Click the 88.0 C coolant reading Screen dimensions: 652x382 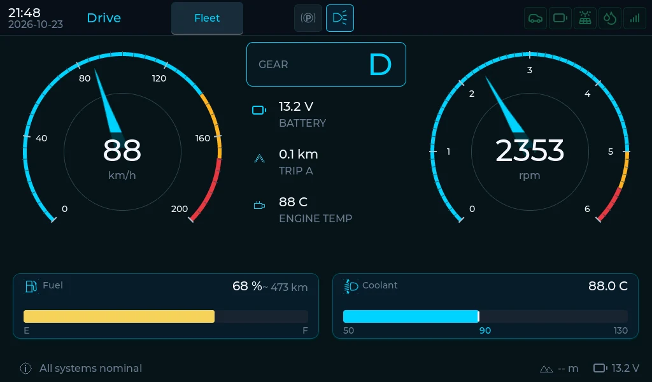(608, 286)
